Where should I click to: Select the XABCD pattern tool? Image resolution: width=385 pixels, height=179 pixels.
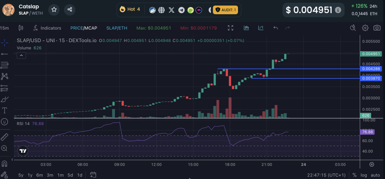pyautogui.click(x=5, y=76)
